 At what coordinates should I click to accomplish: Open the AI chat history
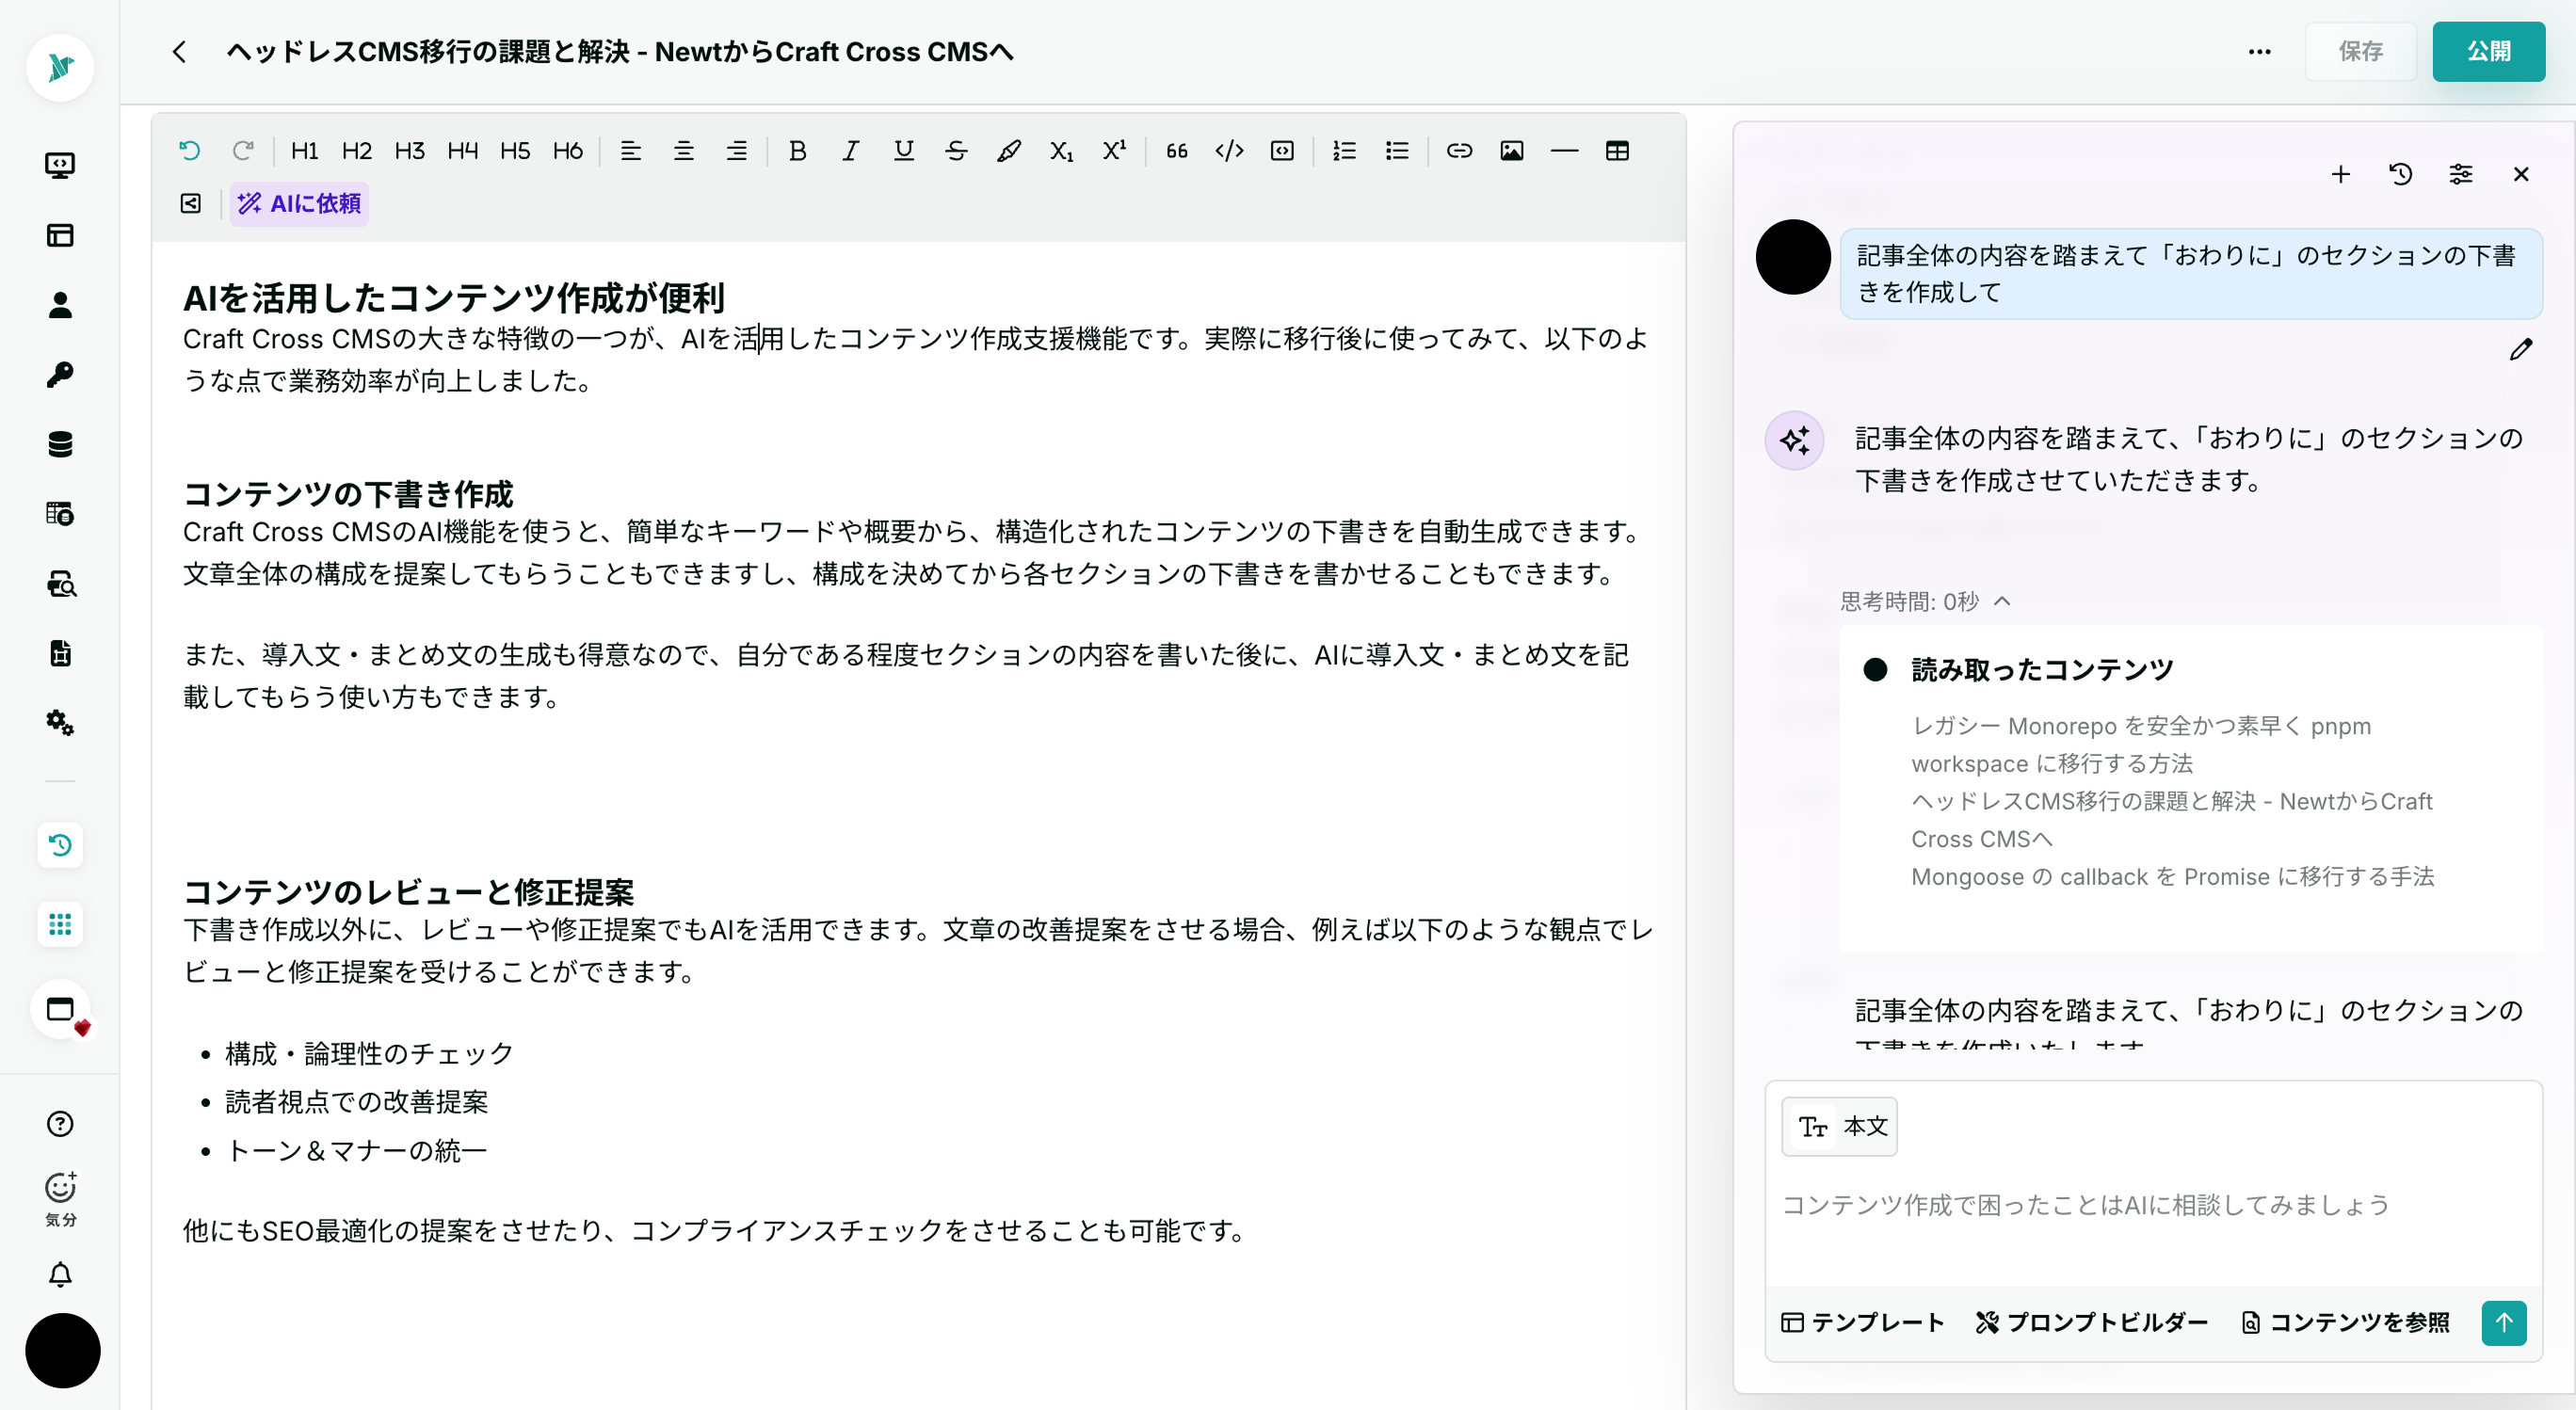click(2401, 174)
